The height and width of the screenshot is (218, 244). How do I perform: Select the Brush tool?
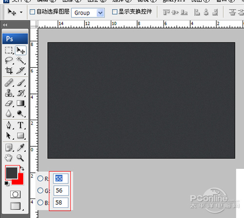(21, 83)
